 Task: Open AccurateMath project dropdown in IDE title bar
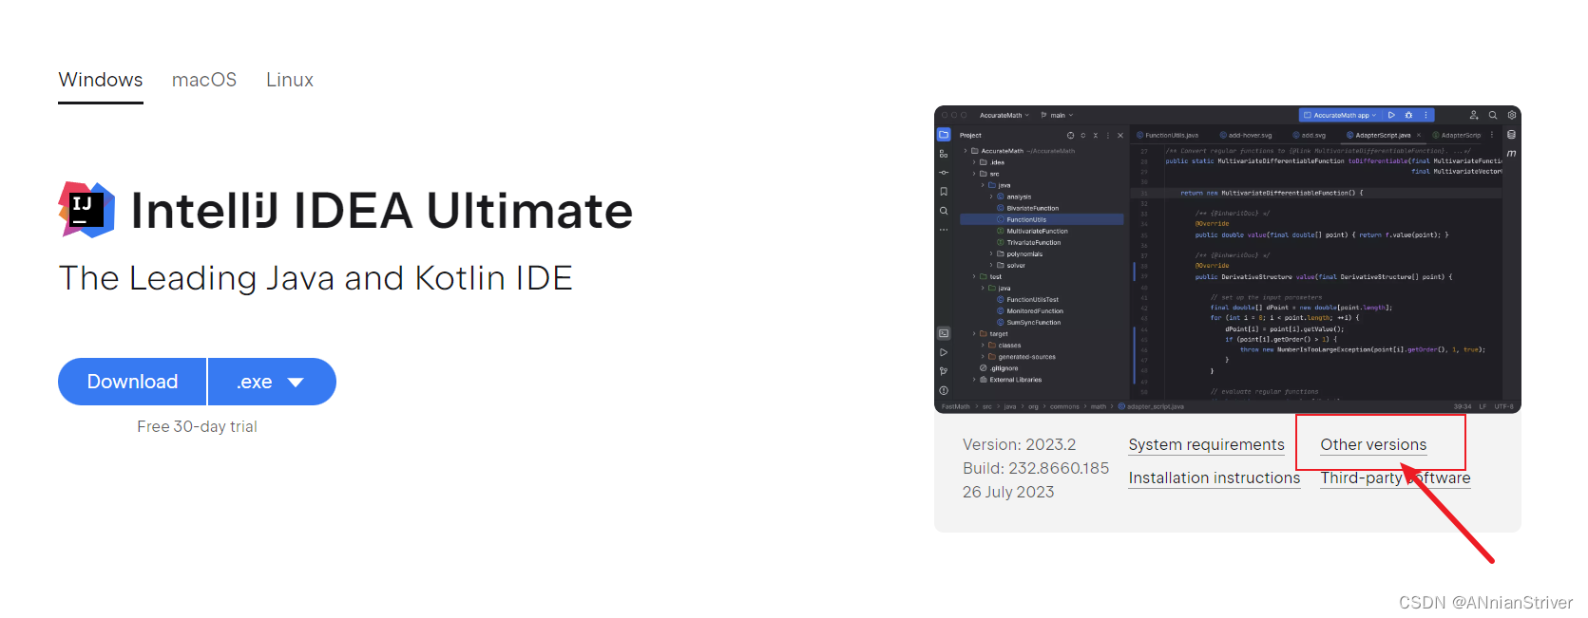1004,116
